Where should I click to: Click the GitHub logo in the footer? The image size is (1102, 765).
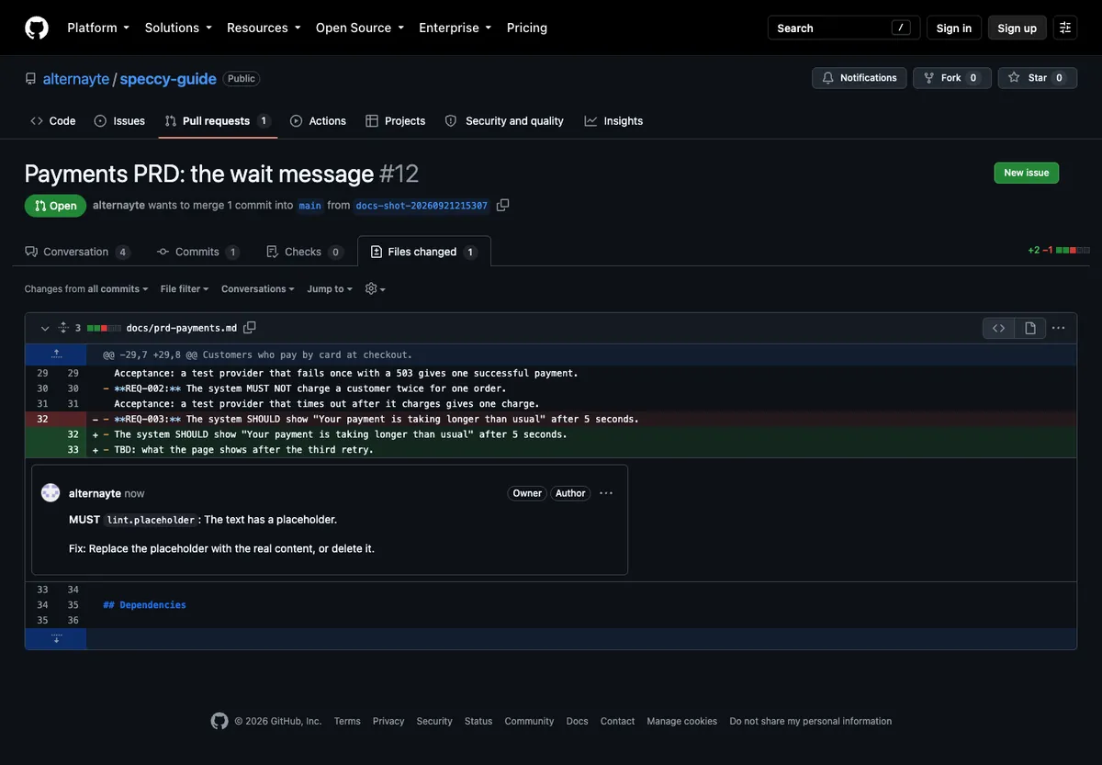pos(219,721)
